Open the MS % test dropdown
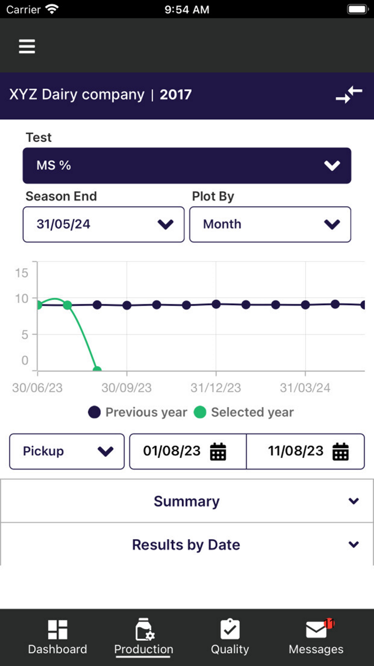This screenshot has width=374, height=666. pos(186,165)
